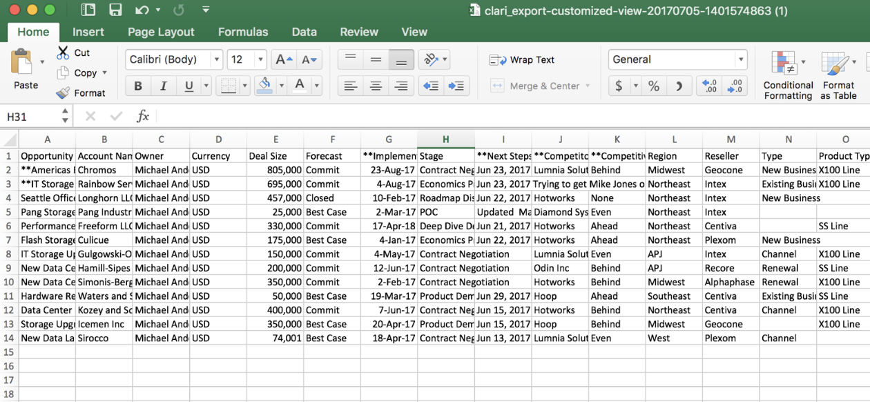The width and height of the screenshot is (870, 402).
Task: Open the workbook template icon in title bar
Action: (x=88, y=10)
